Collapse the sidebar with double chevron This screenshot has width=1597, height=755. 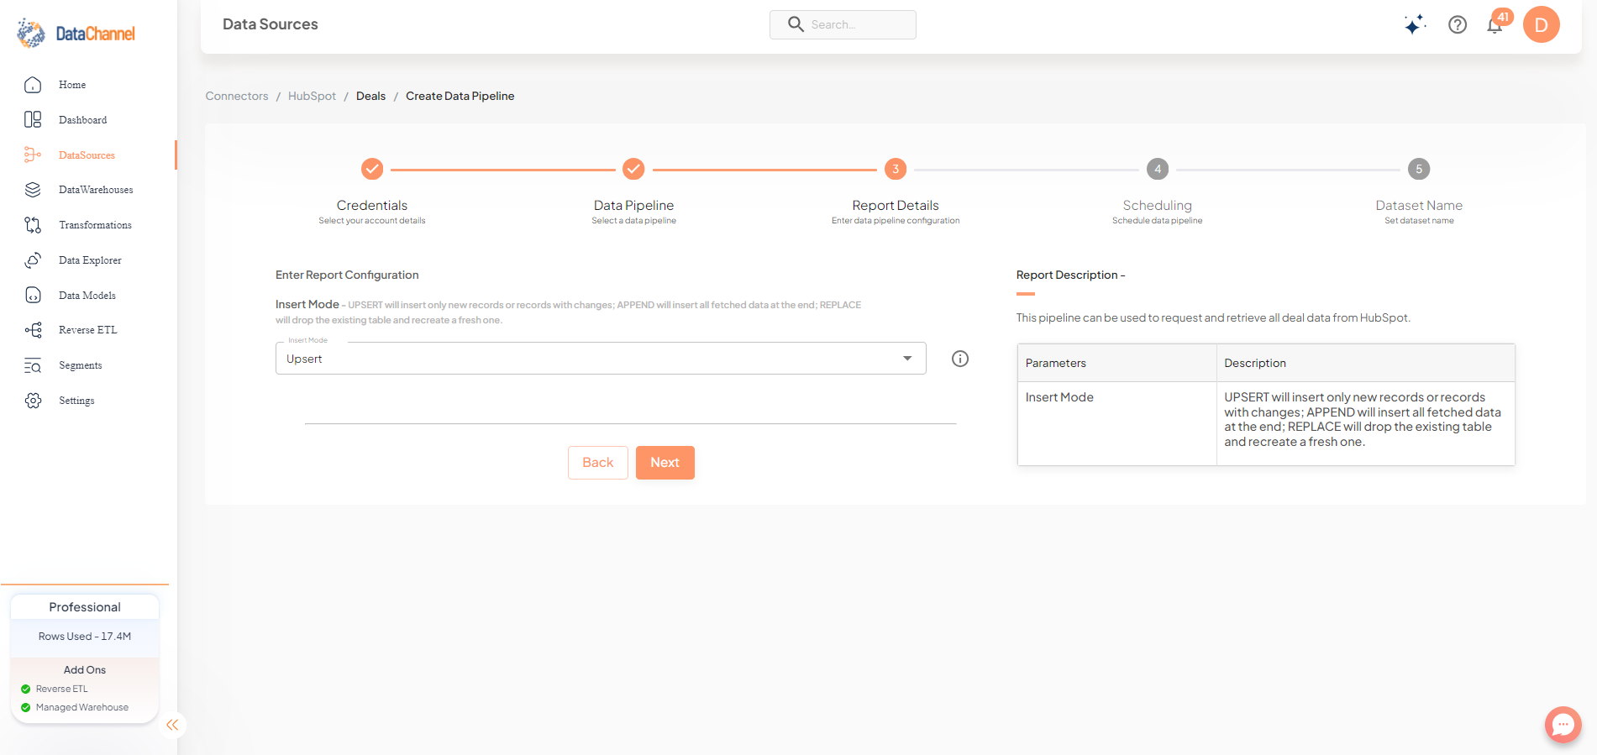[x=172, y=725]
